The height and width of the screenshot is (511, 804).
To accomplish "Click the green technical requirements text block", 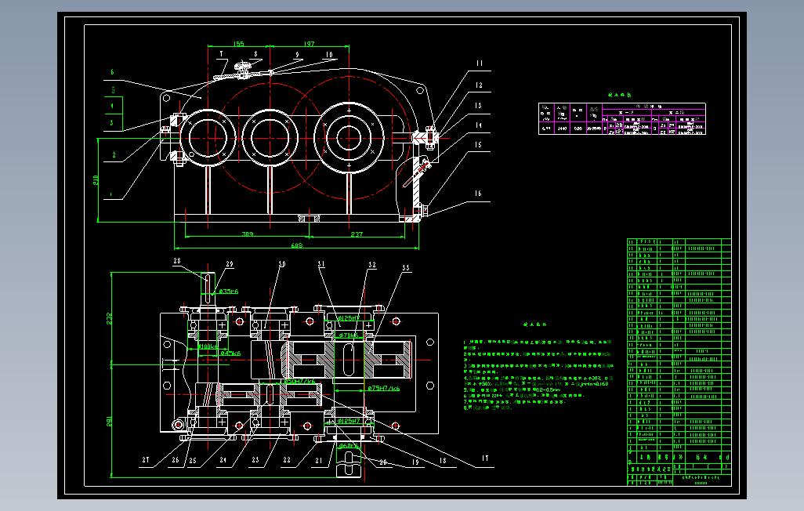I will (x=538, y=375).
